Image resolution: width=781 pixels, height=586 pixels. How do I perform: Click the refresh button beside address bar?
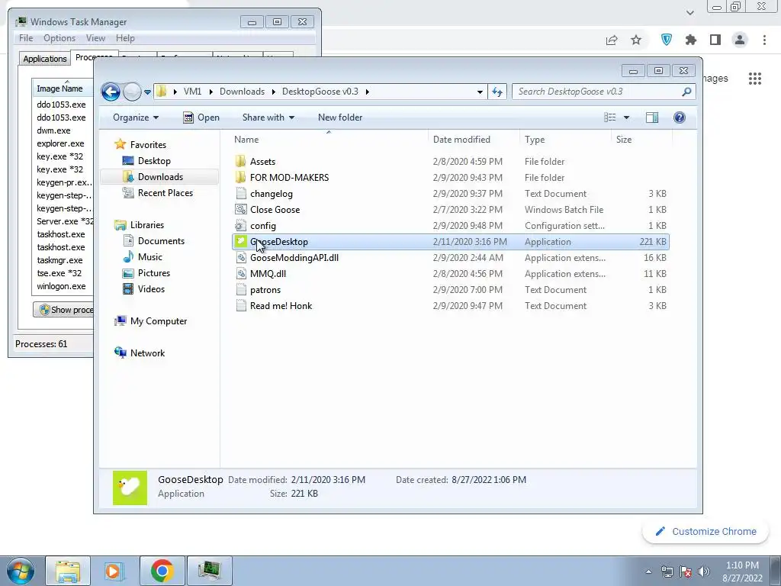497,92
